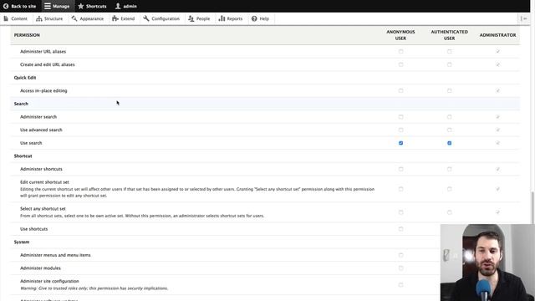Check Edit current shortcut set for Authenticated user
The height and width of the screenshot is (301, 535).
point(450,189)
